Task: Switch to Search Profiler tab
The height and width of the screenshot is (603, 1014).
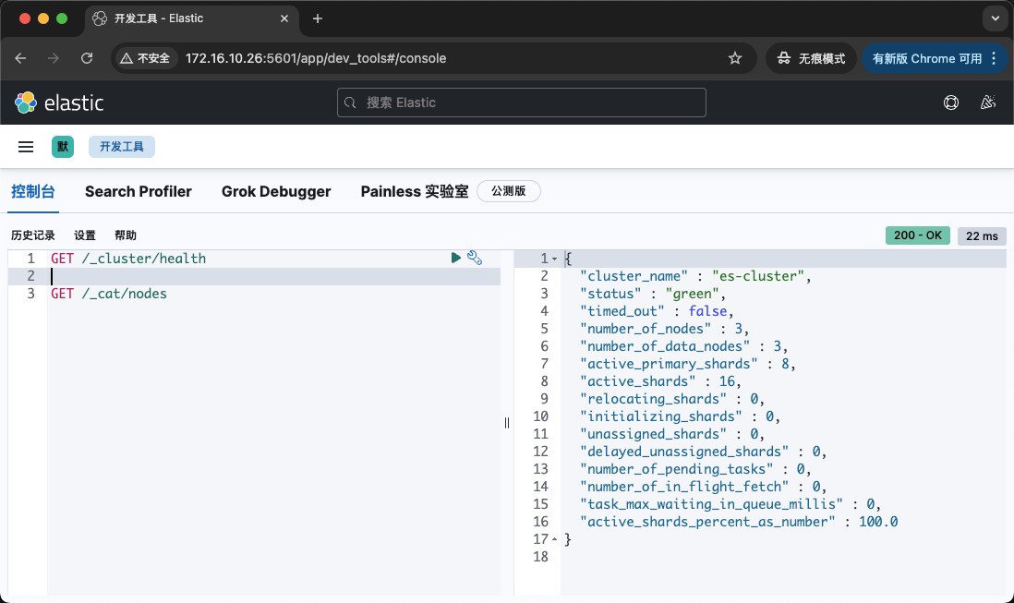Action: pyautogui.click(x=139, y=191)
